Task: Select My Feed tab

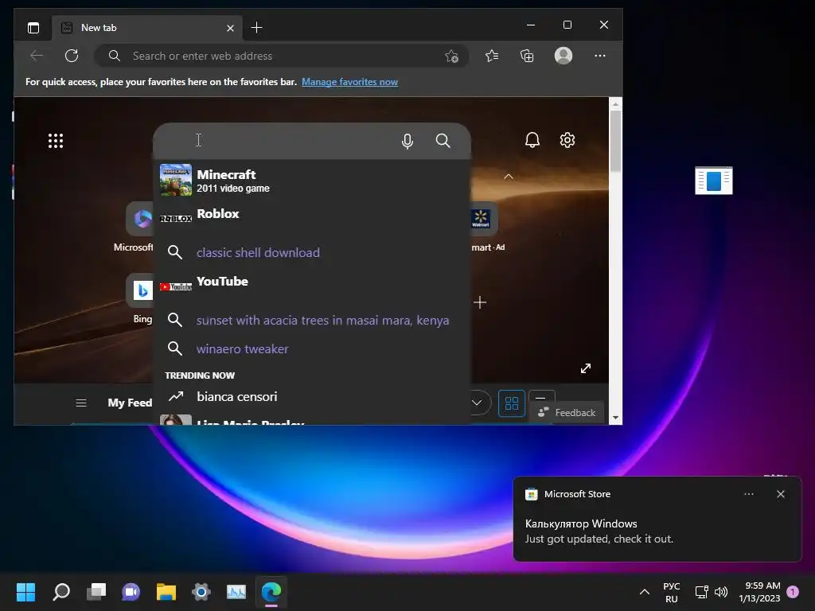Action: tap(130, 403)
